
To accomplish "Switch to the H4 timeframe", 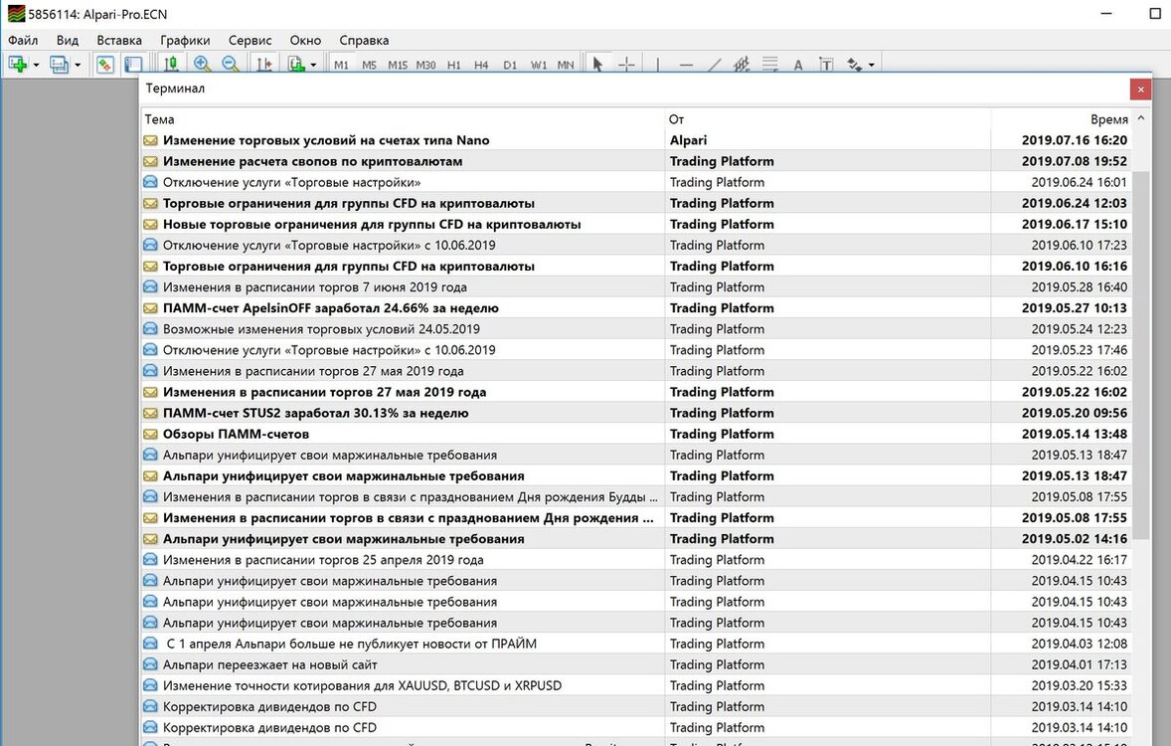I will 482,65.
